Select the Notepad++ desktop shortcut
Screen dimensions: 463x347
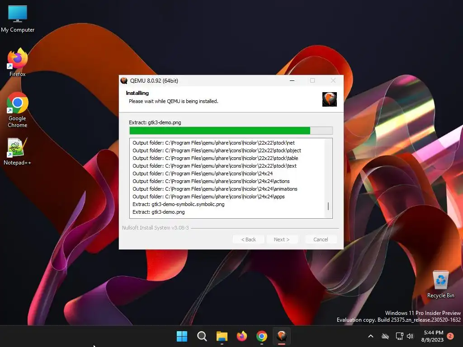(x=18, y=151)
